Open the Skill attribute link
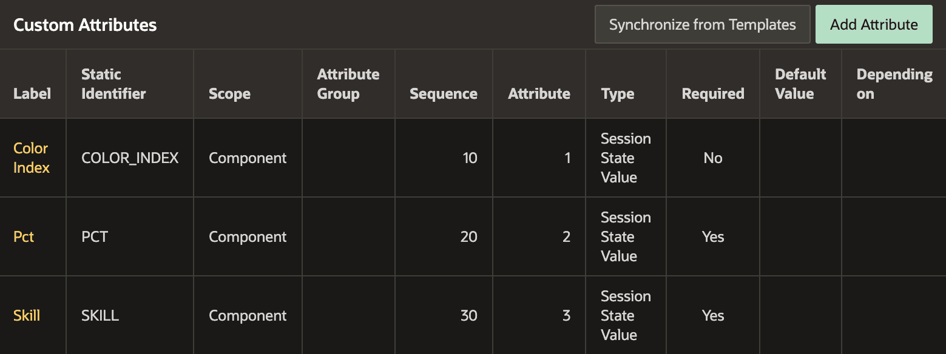The image size is (946, 354). click(x=26, y=315)
